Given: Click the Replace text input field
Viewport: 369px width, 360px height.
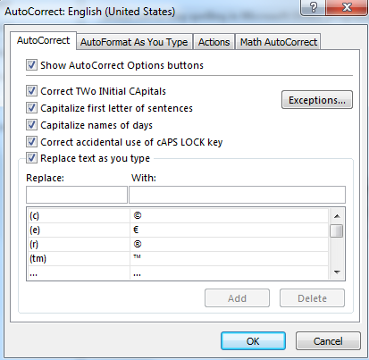Looking at the screenshot, I should pyautogui.click(x=77, y=195).
